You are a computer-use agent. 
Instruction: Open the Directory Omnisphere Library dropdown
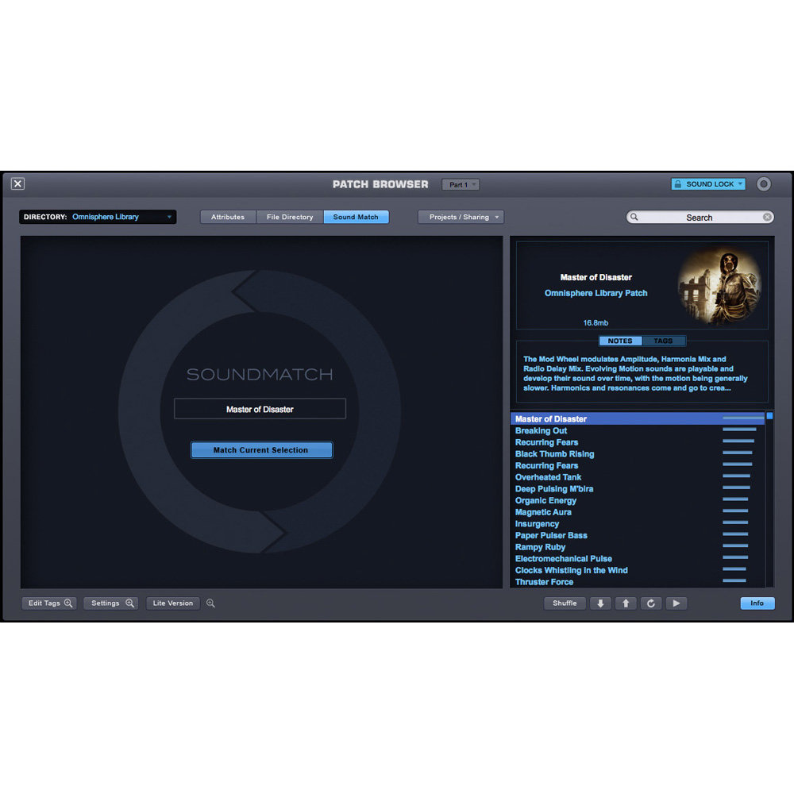pos(98,217)
